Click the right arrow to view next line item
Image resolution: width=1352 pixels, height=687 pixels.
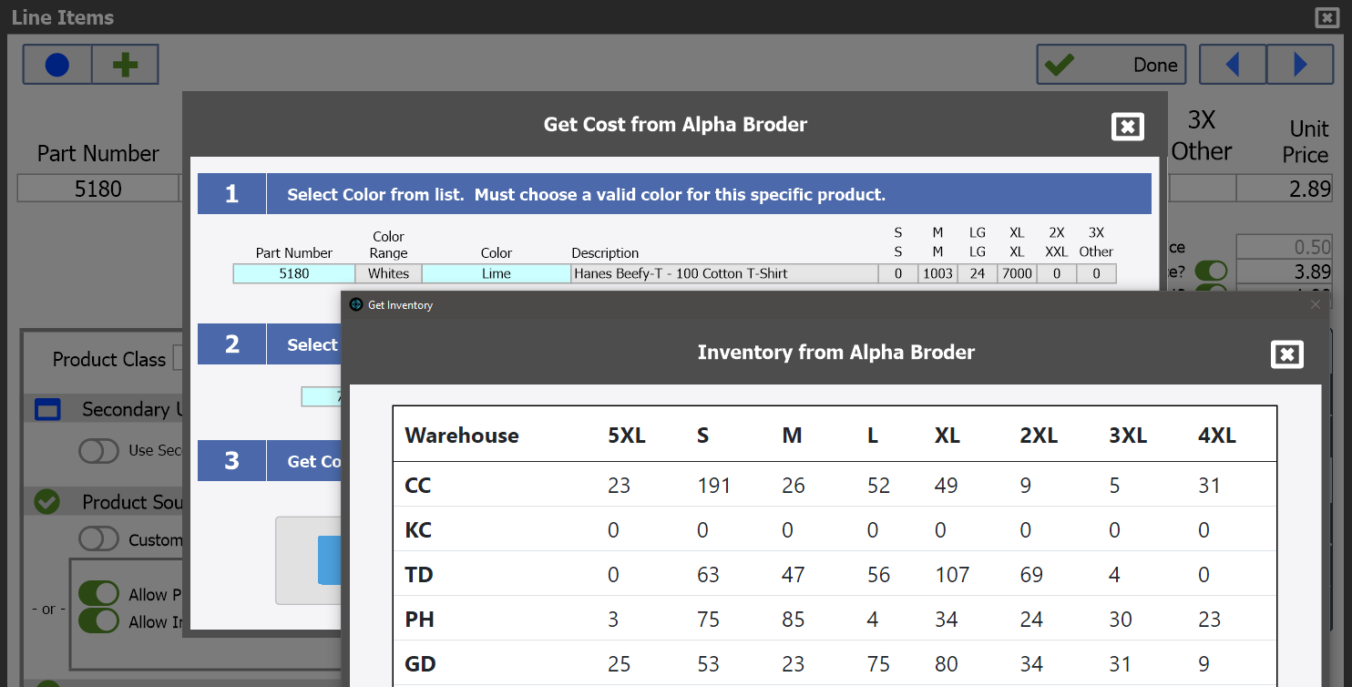(x=1300, y=64)
